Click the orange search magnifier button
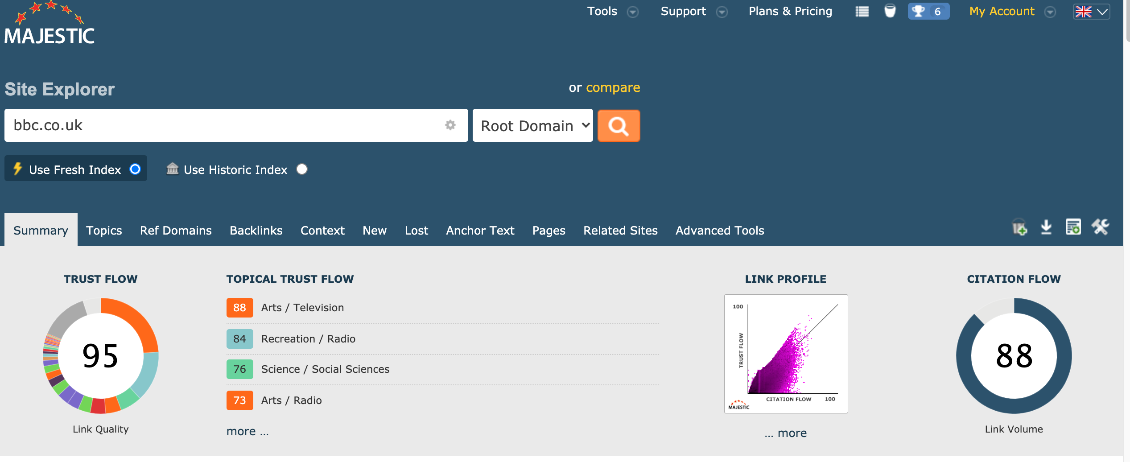Screen dimensions: 1130x462 (x=619, y=126)
